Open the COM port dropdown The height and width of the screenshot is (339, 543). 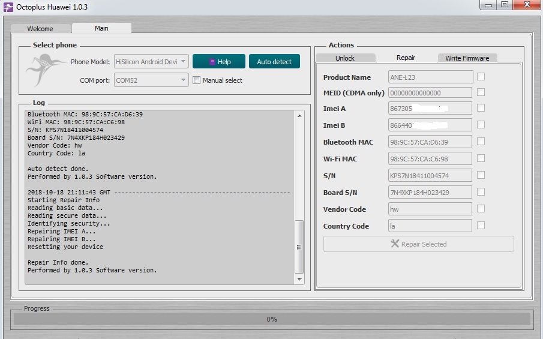pyautogui.click(x=151, y=80)
